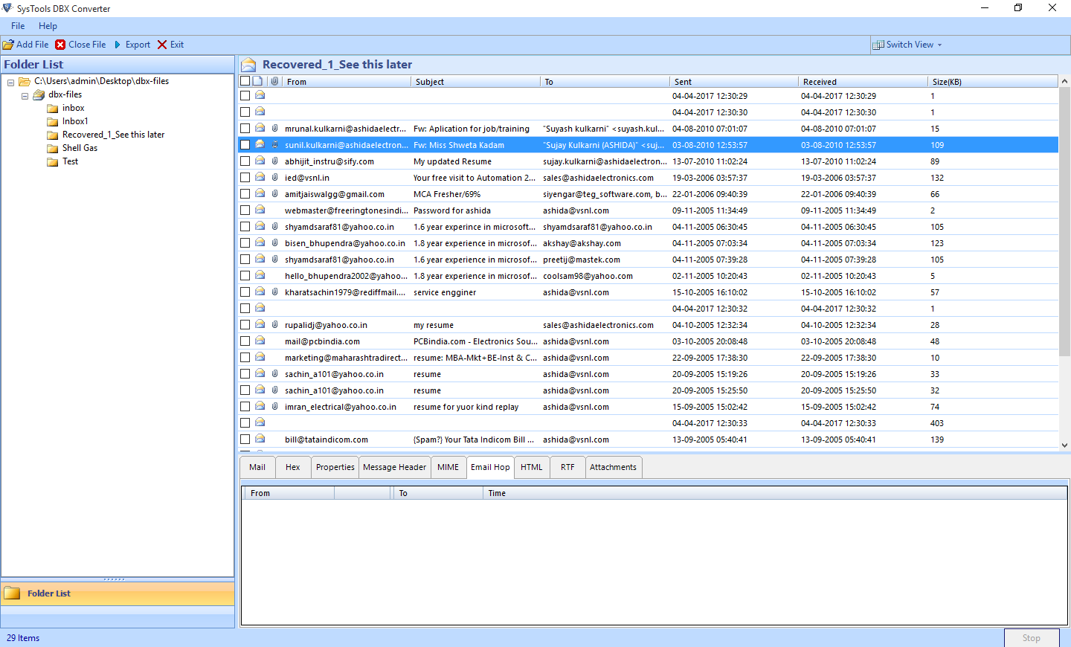Click the email list vertical scrollbar down arrow

pyautogui.click(x=1064, y=445)
